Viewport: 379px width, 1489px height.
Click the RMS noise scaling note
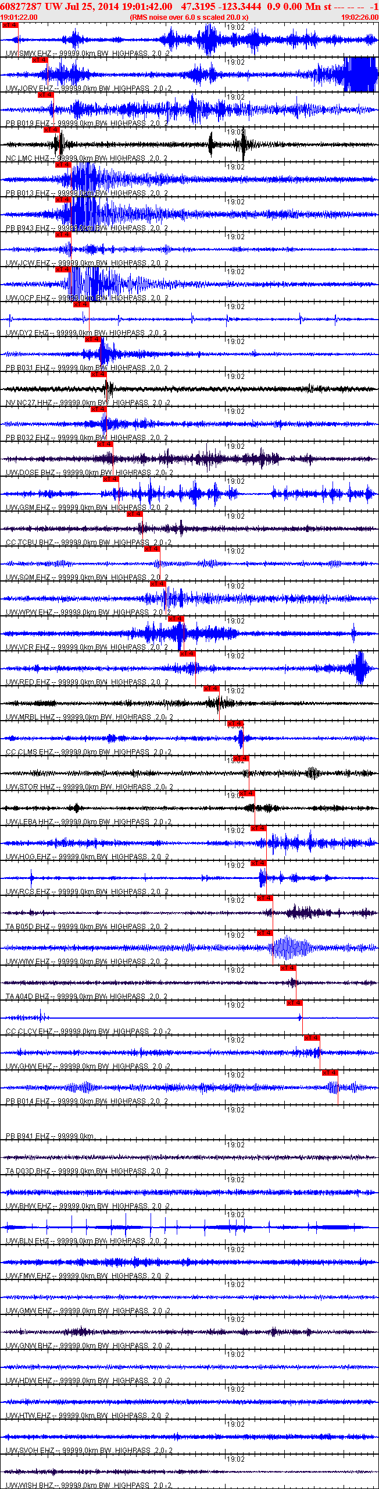point(189,17)
